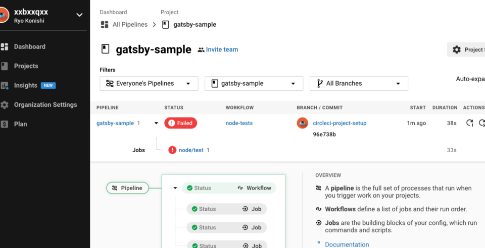
Task: Click the workflow squiggle icon in the diagram
Action: pyautogui.click(x=240, y=188)
